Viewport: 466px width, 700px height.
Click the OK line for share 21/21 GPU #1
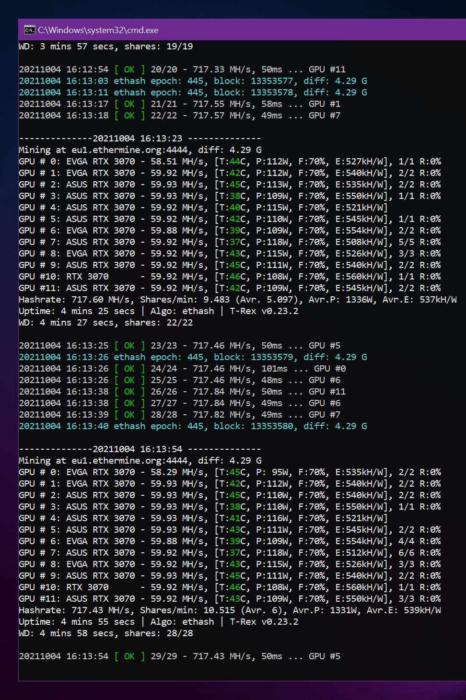[179, 104]
